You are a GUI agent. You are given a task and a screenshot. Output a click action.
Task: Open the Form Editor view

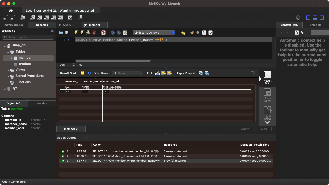click(267, 96)
